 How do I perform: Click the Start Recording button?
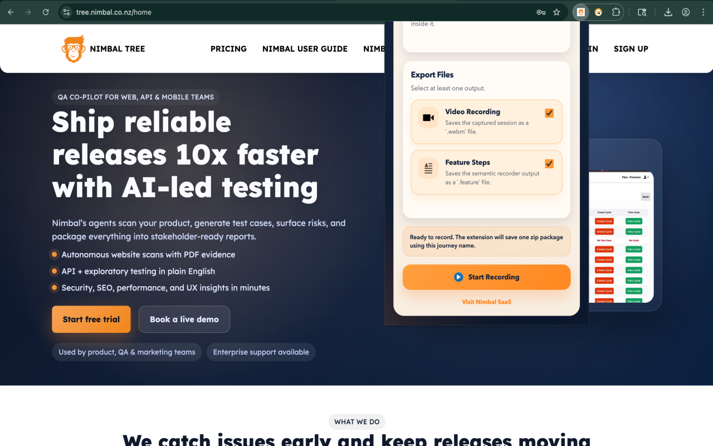click(486, 277)
